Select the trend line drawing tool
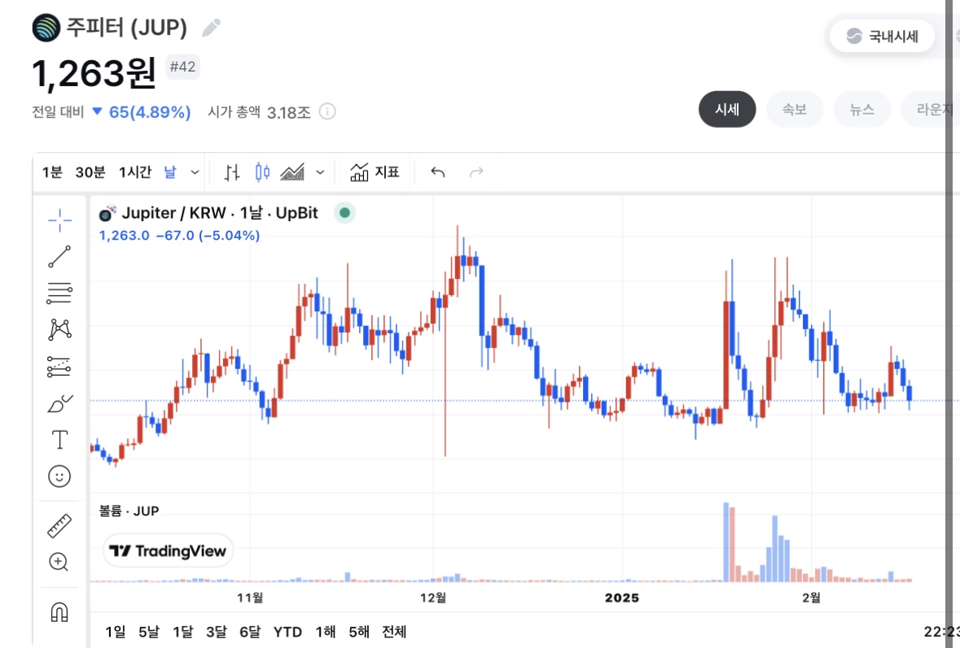The width and height of the screenshot is (960, 648). [x=59, y=257]
